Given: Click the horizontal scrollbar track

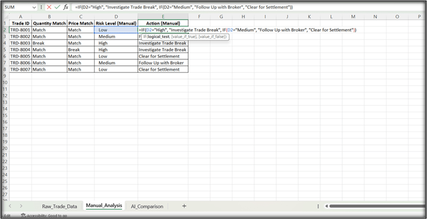Looking at the screenshot, I should 377,206.
